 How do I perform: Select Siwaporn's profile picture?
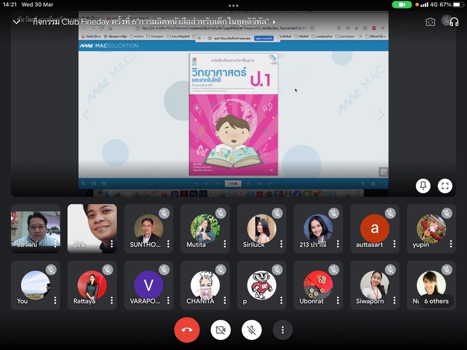375,285
